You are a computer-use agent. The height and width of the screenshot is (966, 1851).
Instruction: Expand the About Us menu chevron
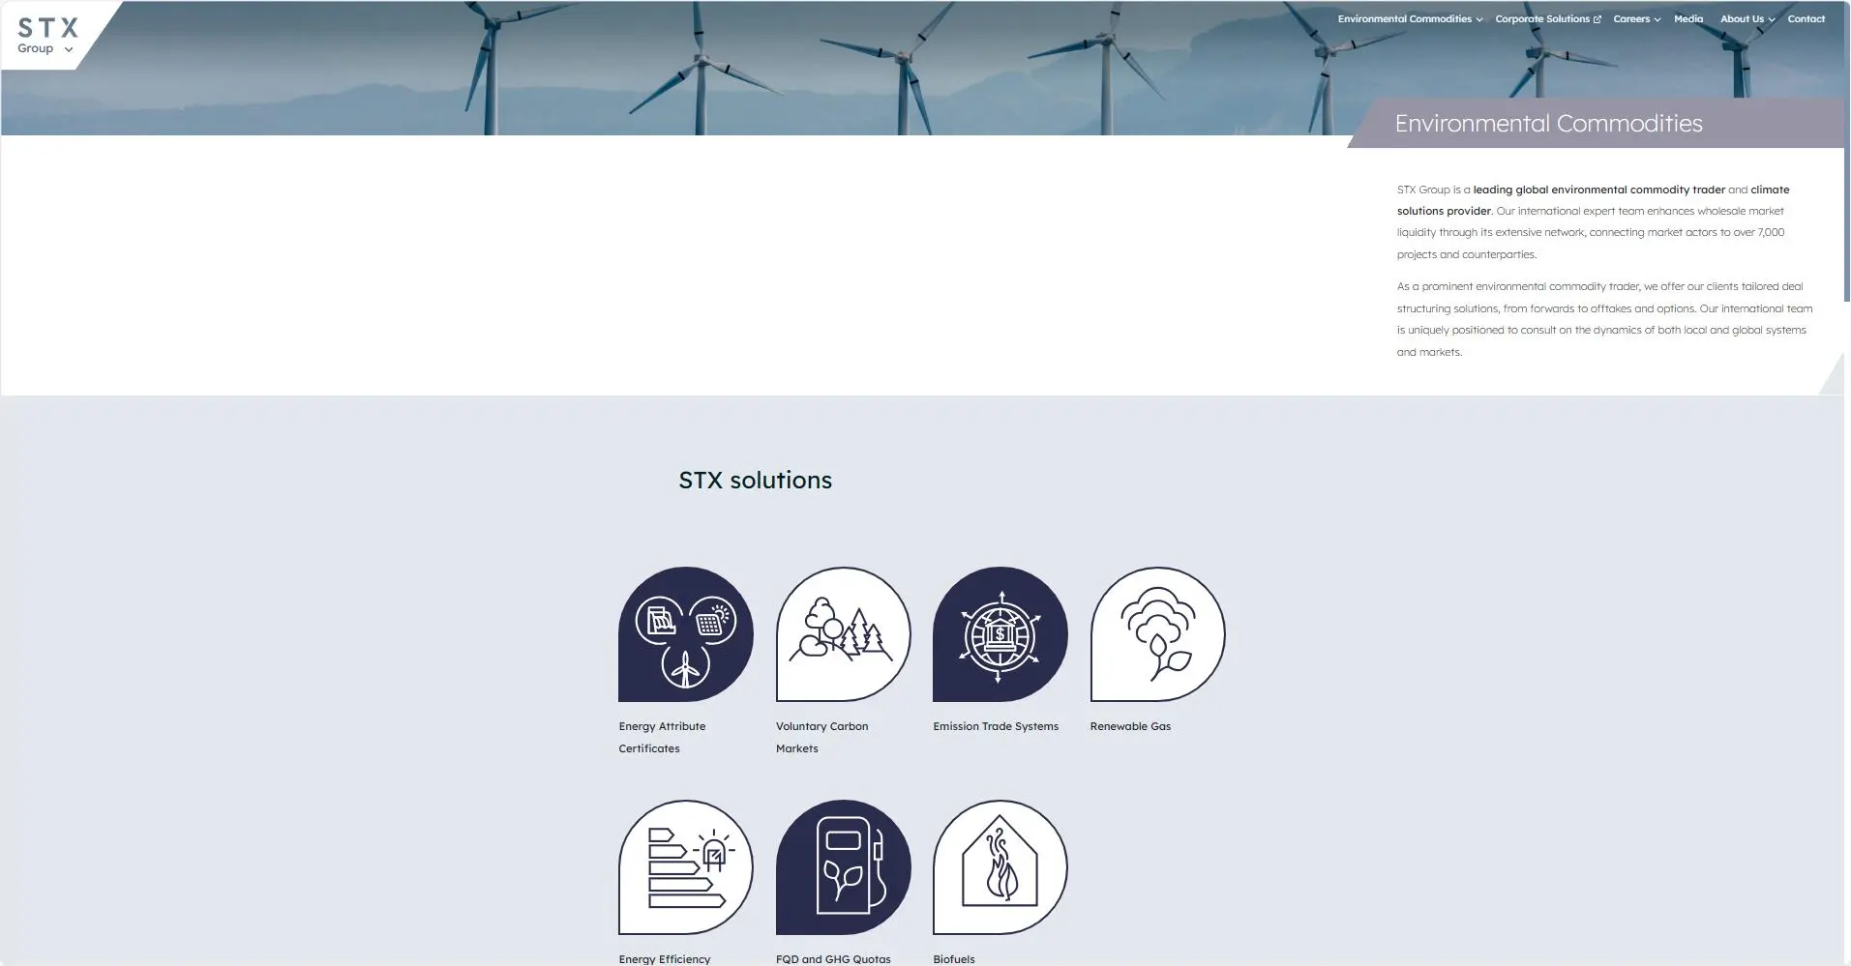1772,19
